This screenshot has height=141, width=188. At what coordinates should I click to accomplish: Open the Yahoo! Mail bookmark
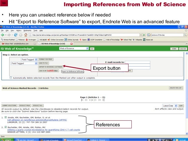coord(126,40)
